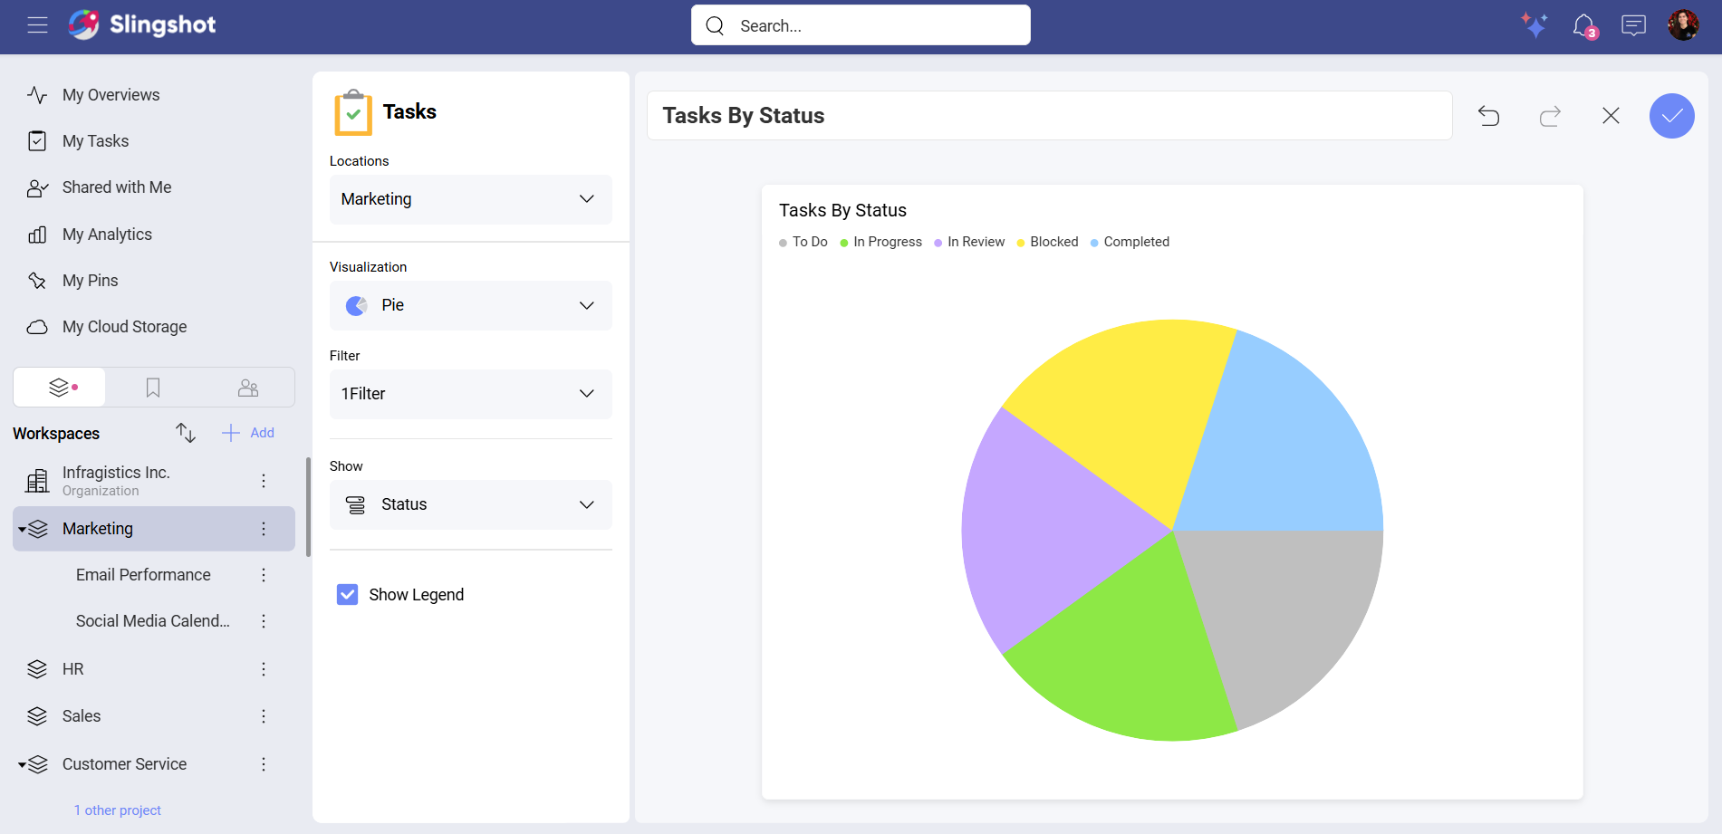
Task: Toggle Blocked in the chart legend
Action: (x=1047, y=242)
